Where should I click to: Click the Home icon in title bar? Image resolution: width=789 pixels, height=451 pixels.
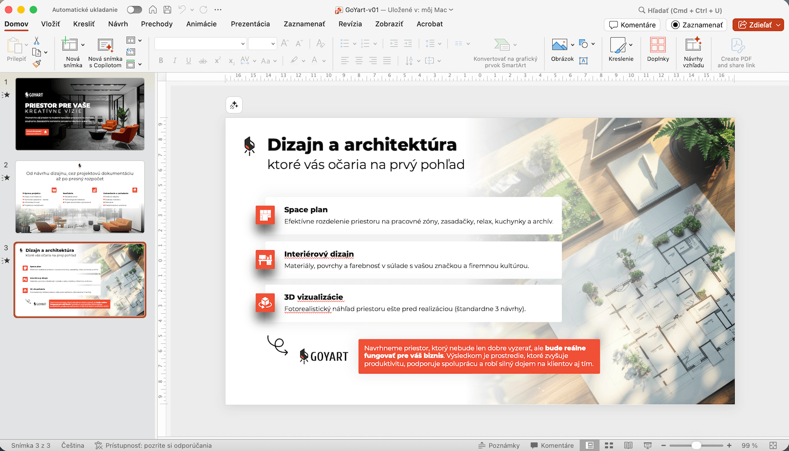pyautogui.click(x=153, y=10)
